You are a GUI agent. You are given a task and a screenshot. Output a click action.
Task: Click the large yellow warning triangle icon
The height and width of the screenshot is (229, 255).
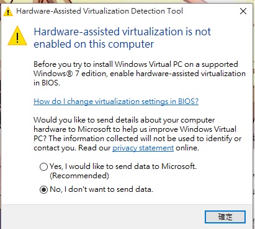coord(17,36)
